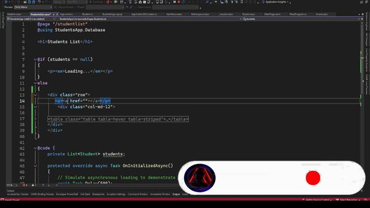Open the Exception Settings panel tab
Image resolution: width=370 pixels, height=208 pixels.
pos(116,194)
